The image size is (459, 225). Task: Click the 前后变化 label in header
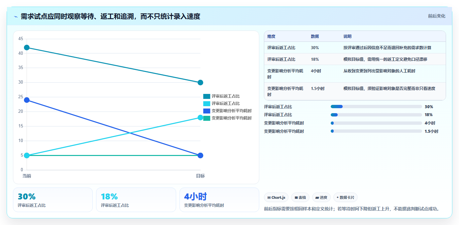coord(436,16)
